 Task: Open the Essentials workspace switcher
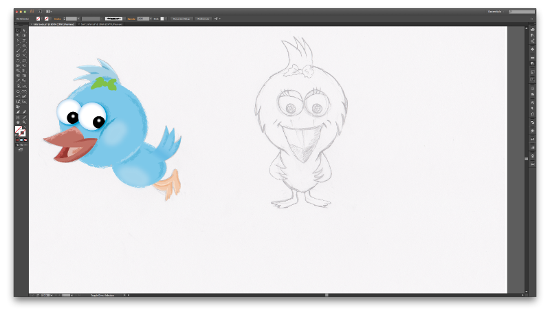[x=494, y=12]
